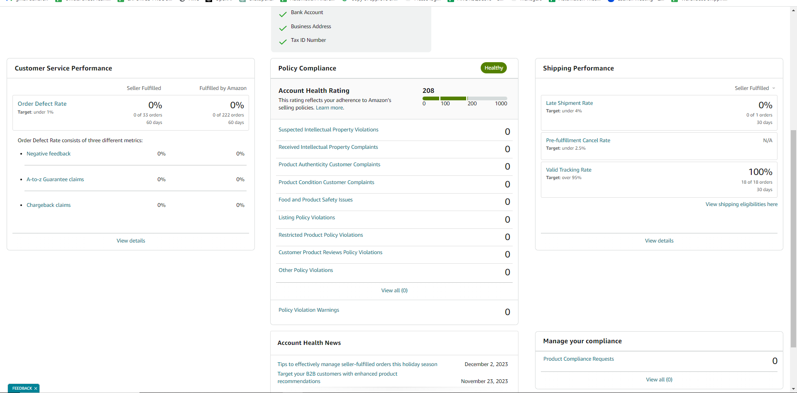Open the Late Shipment Rate link
The image size is (797, 393).
click(569, 103)
